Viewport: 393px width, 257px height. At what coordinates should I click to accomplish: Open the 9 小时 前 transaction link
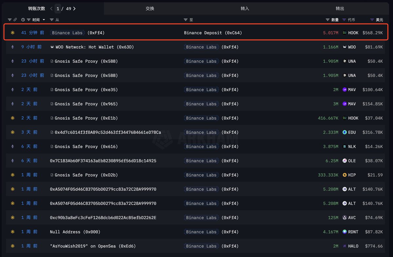coord(31,47)
